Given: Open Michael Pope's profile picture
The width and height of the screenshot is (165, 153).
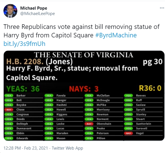Looking at the screenshot, I should 10,11.
